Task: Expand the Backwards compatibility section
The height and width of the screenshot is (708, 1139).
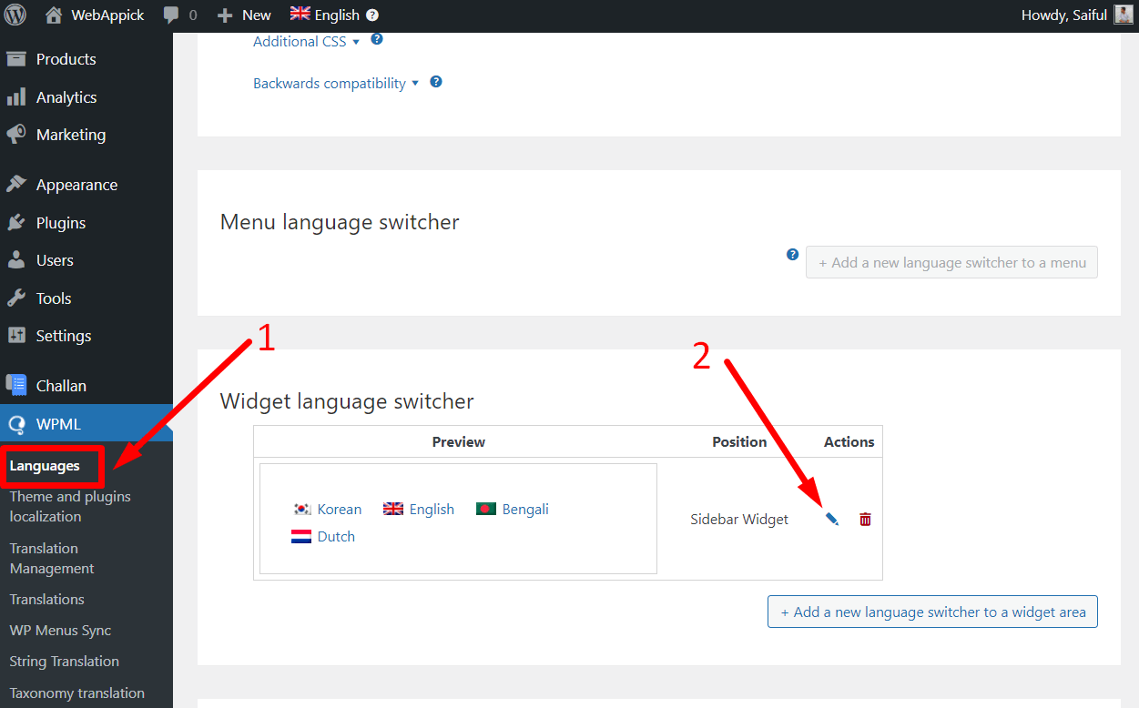Action: click(x=336, y=83)
